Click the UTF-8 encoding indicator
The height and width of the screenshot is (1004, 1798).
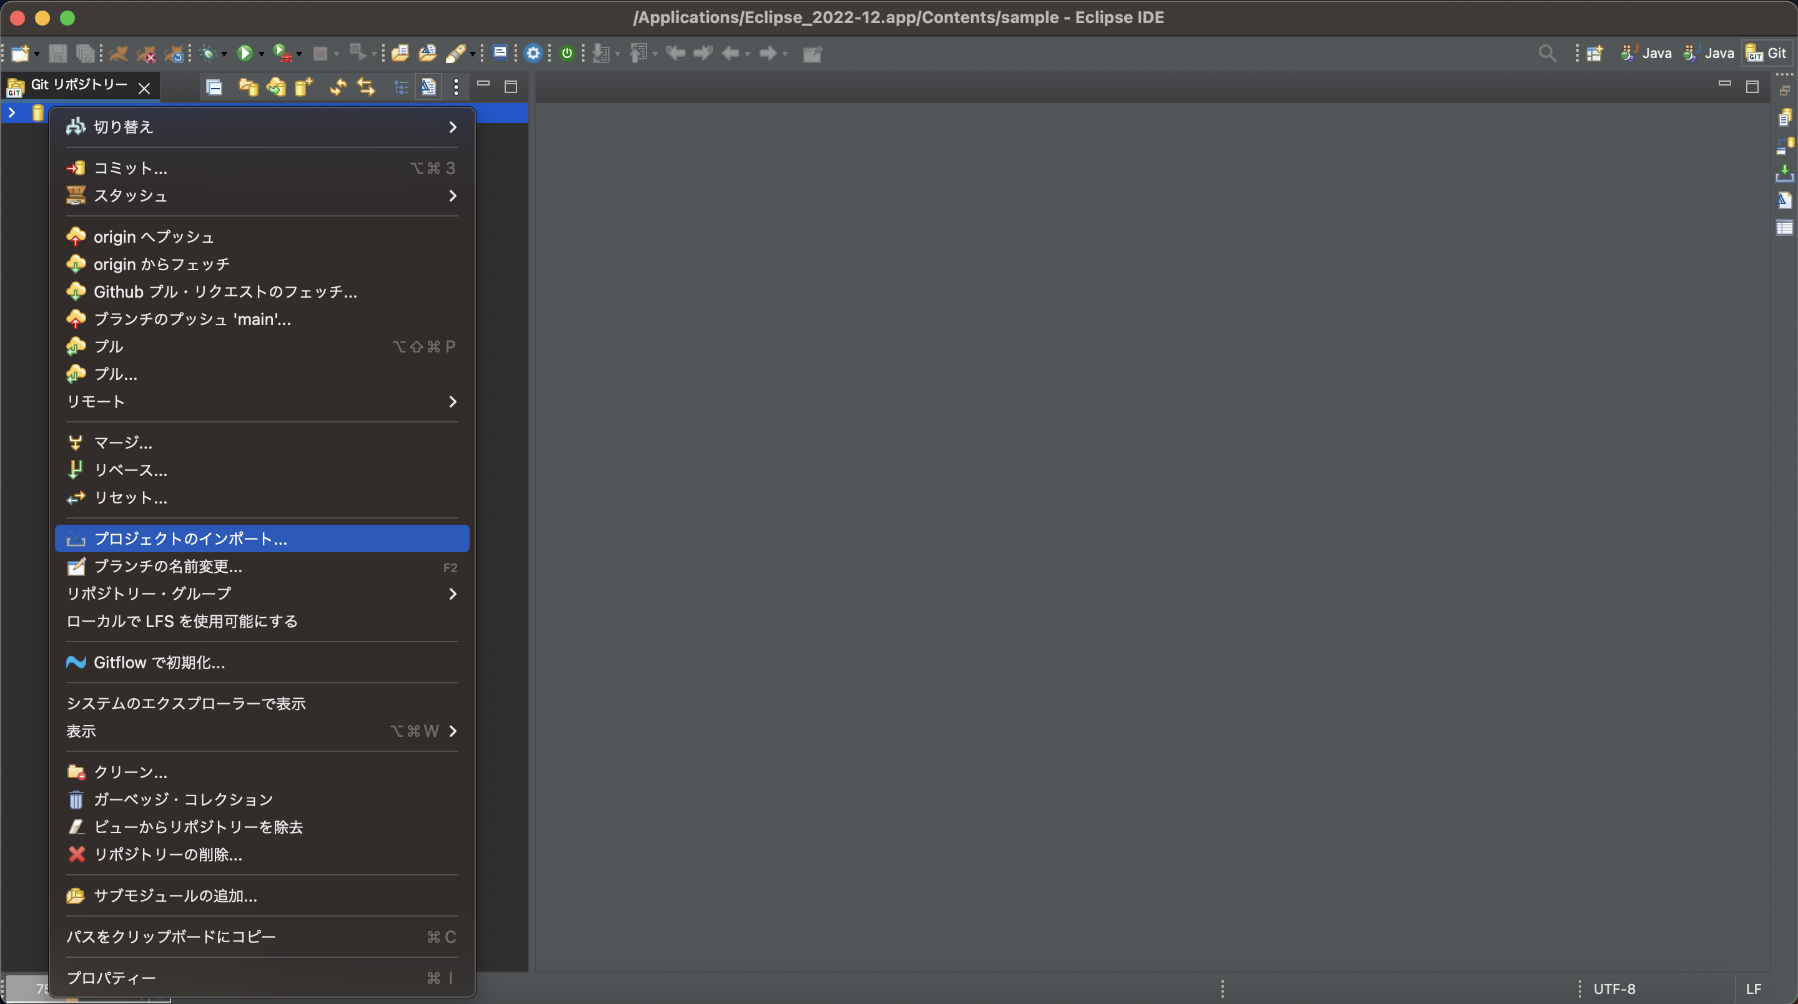pos(1614,988)
